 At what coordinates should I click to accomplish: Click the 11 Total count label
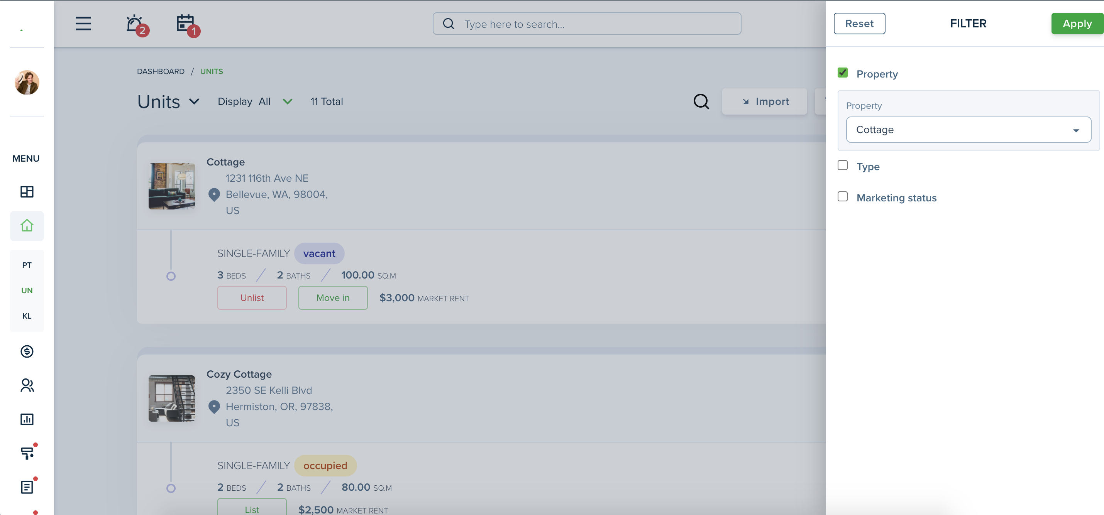click(327, 101)
